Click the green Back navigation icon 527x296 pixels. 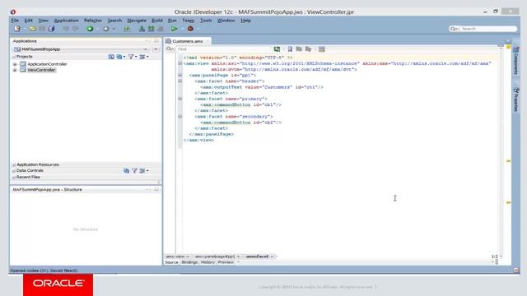point(90,29)
